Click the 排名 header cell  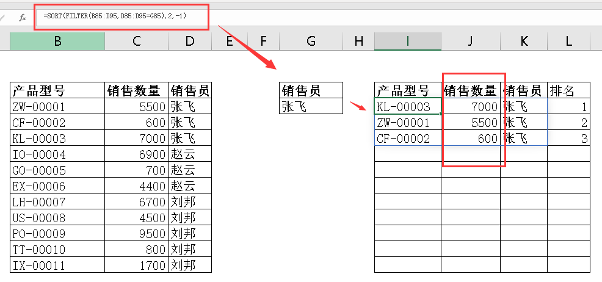[x=569, y=90]
